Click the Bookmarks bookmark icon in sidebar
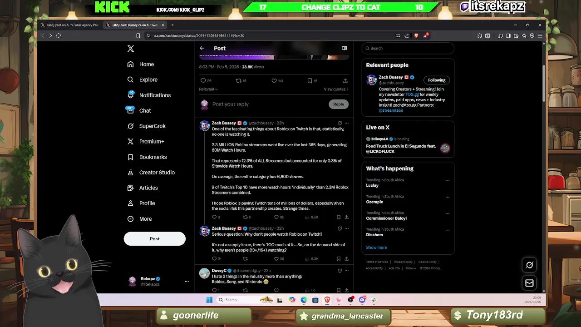Viewport: 581px width, 327px height. pos(131,157)
